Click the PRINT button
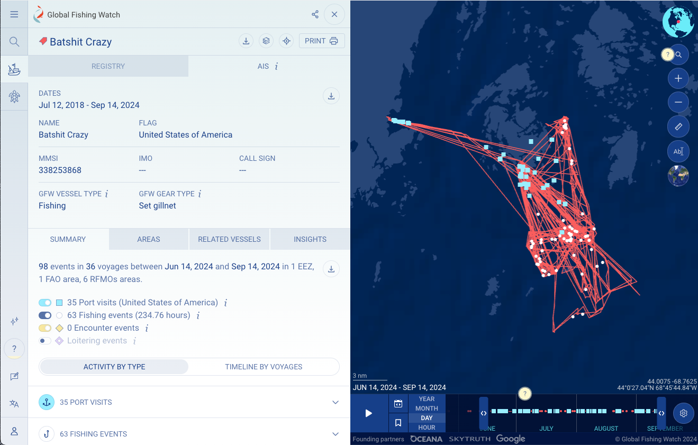The height and width of the screenshot is (445, 698). (x=322, y=41)
